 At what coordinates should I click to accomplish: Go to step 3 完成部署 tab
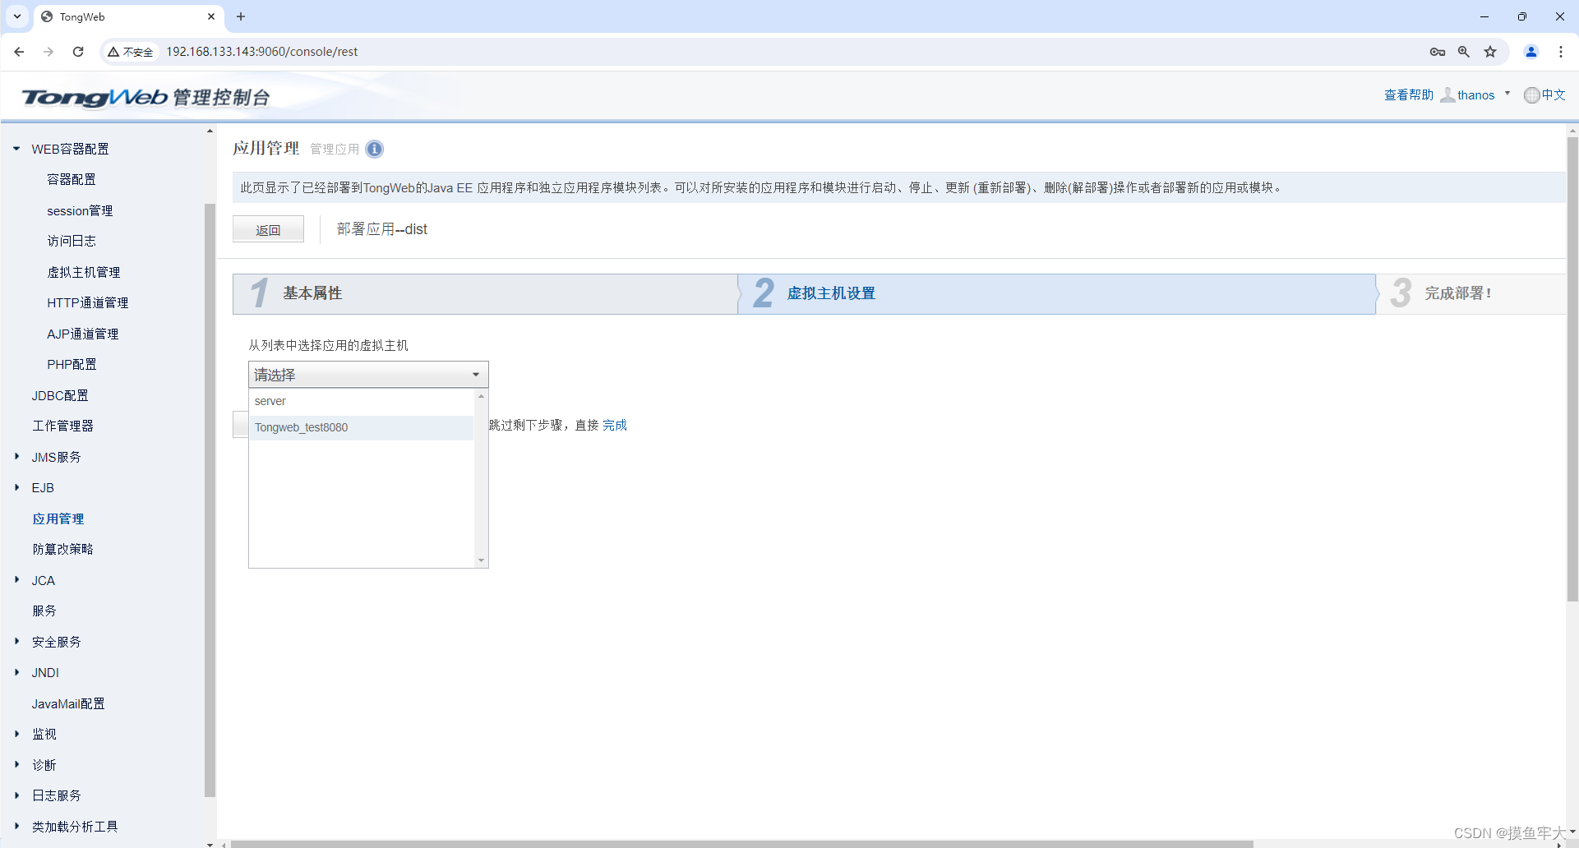(x=1471, y=293)
